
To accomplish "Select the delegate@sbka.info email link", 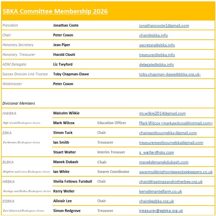I will (156, 65).
